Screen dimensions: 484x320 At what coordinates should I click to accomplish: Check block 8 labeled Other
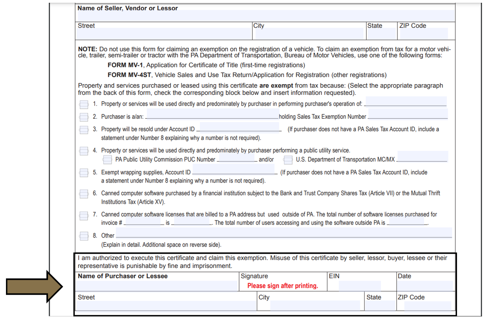pyautogui.click(x=84, y=235)
